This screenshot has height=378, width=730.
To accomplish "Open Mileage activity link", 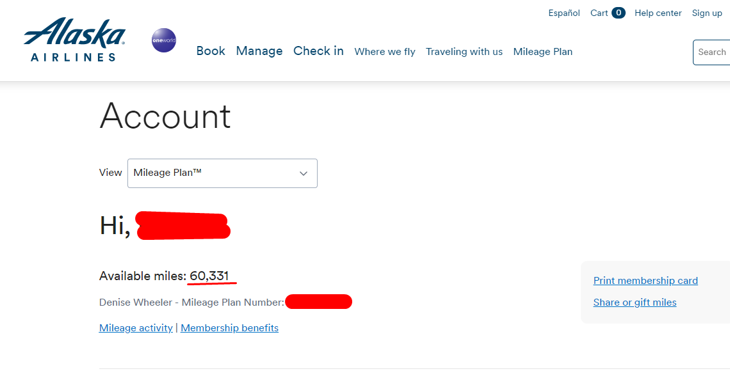I will (136, 327).
